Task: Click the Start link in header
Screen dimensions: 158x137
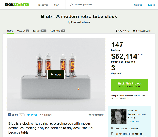Action: 57,5
